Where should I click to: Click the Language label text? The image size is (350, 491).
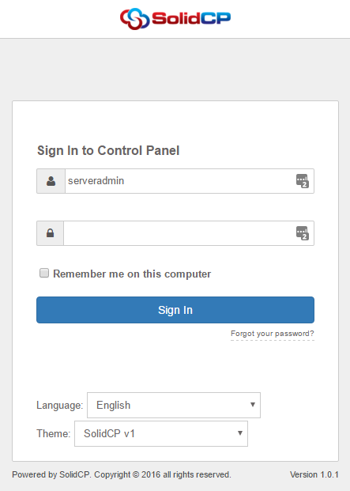coord(60,405)
